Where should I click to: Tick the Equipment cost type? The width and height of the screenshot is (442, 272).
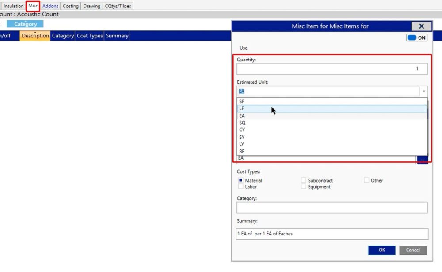pyautogui.click(x=304, y=186)
